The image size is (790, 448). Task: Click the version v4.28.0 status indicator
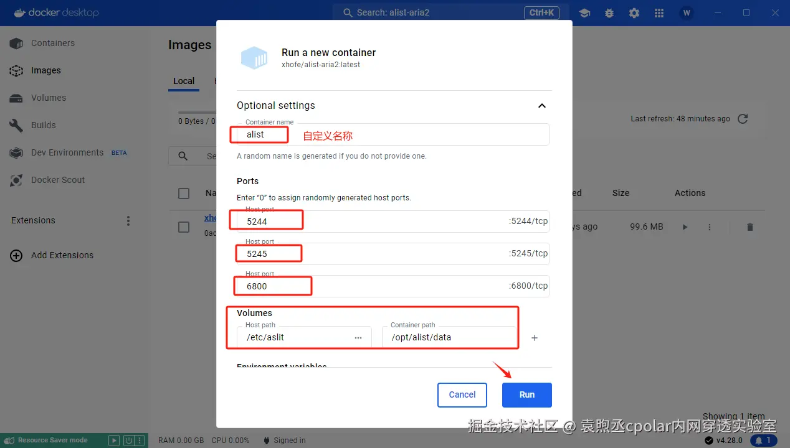click(725, 441)
